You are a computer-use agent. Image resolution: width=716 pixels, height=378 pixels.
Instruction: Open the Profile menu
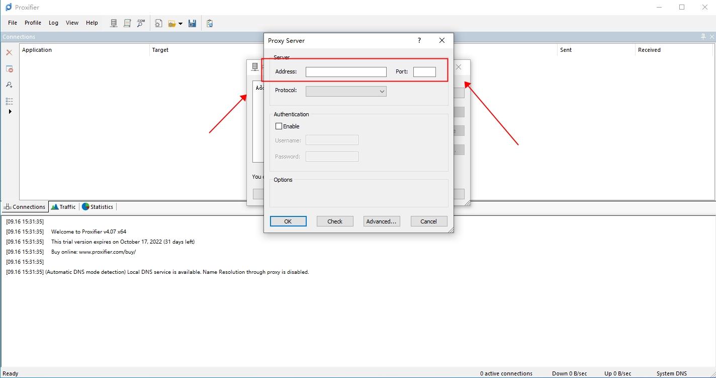33,23
